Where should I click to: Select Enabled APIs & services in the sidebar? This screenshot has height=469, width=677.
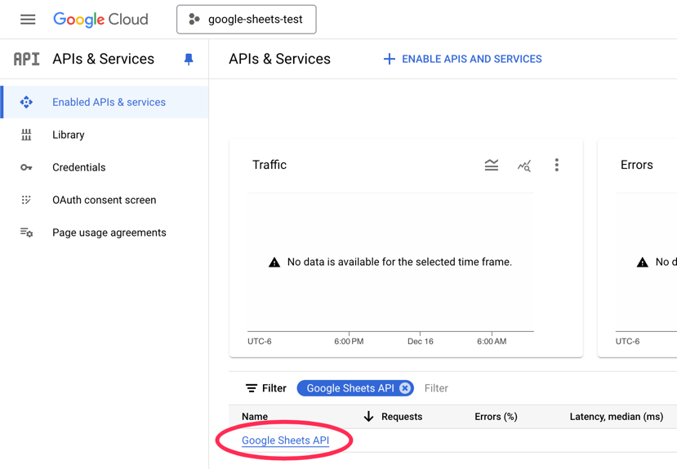tap(109, 102)
